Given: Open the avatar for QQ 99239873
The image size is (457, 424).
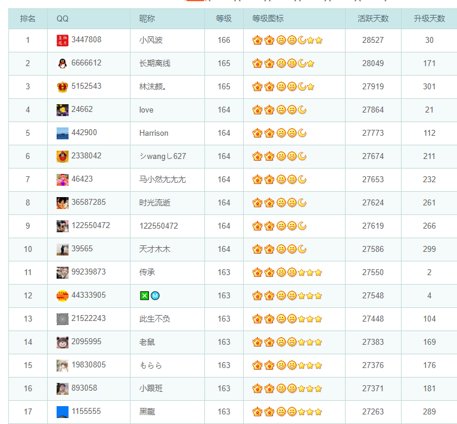Looking at the screenshot, I should (63, 273).
